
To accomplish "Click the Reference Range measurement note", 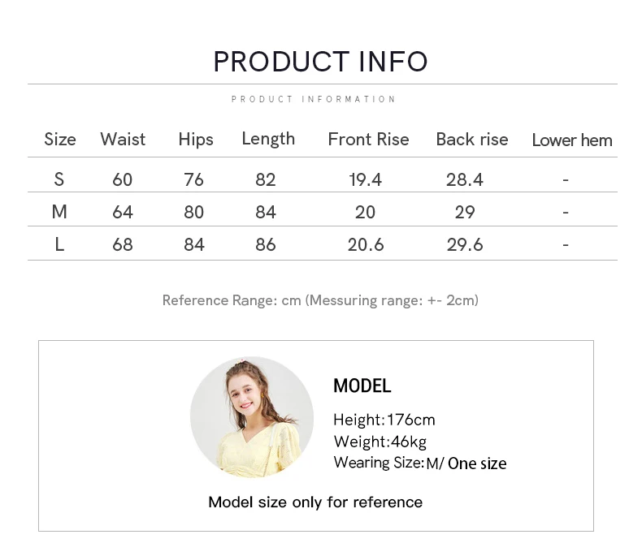I will click(320, 300).
